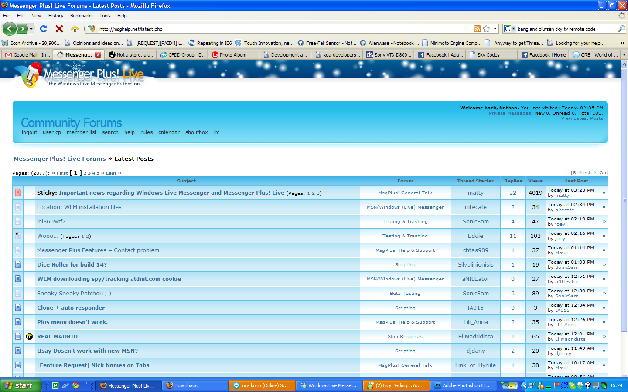Open the Bookmarks menu
The image size is (628, 392).
click(x=81, y=16)
